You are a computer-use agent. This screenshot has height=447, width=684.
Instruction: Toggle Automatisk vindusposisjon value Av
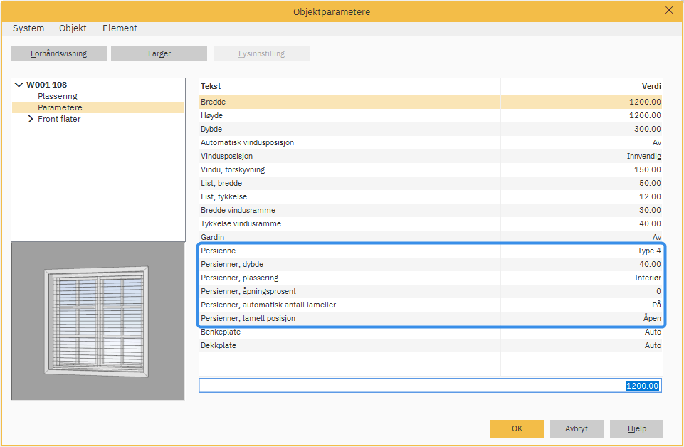click(656, 142)
